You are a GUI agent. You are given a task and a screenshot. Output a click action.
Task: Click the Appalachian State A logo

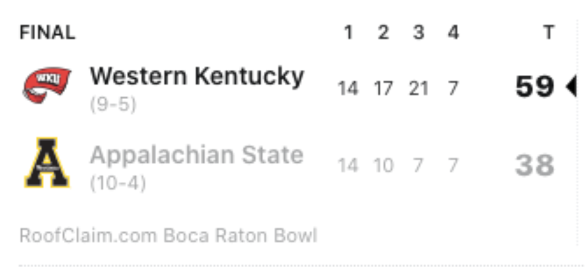tap(47, 163)
